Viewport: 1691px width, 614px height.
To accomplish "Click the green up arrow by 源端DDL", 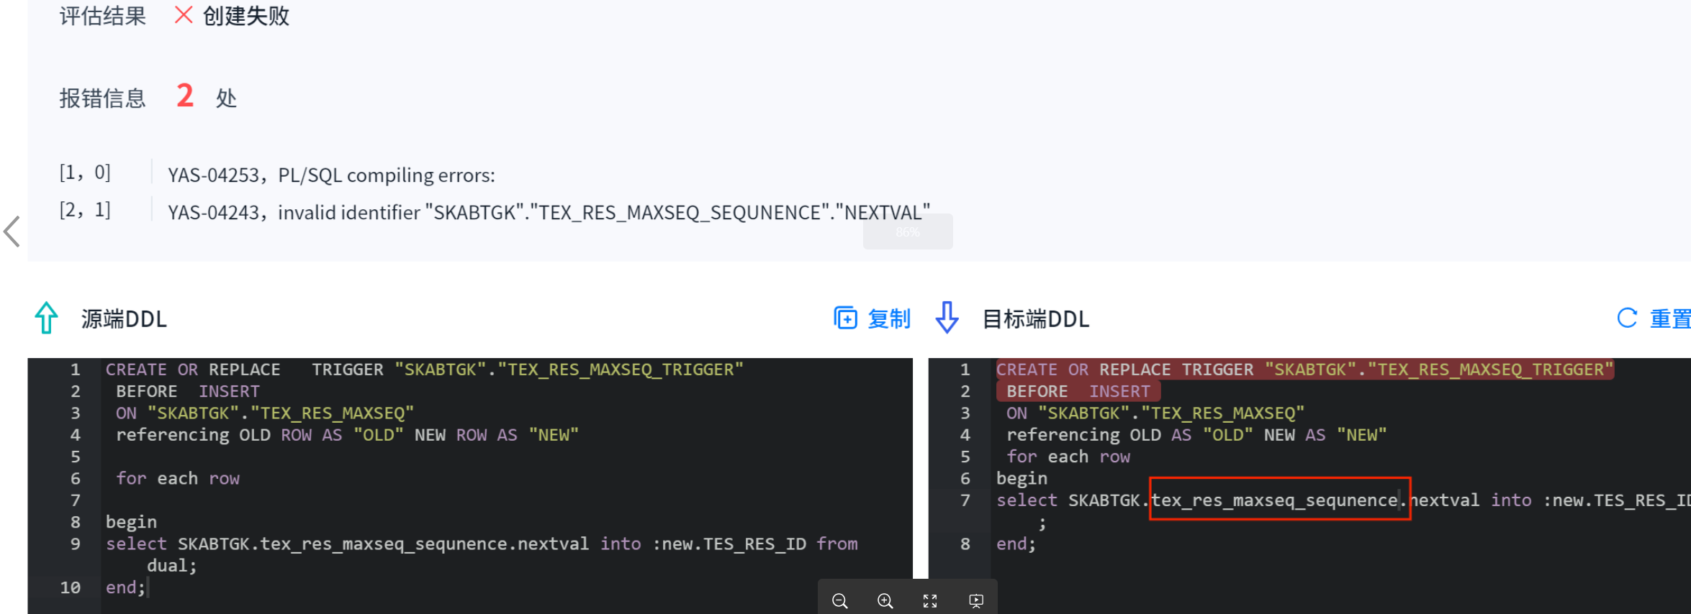I will point(47,318).
